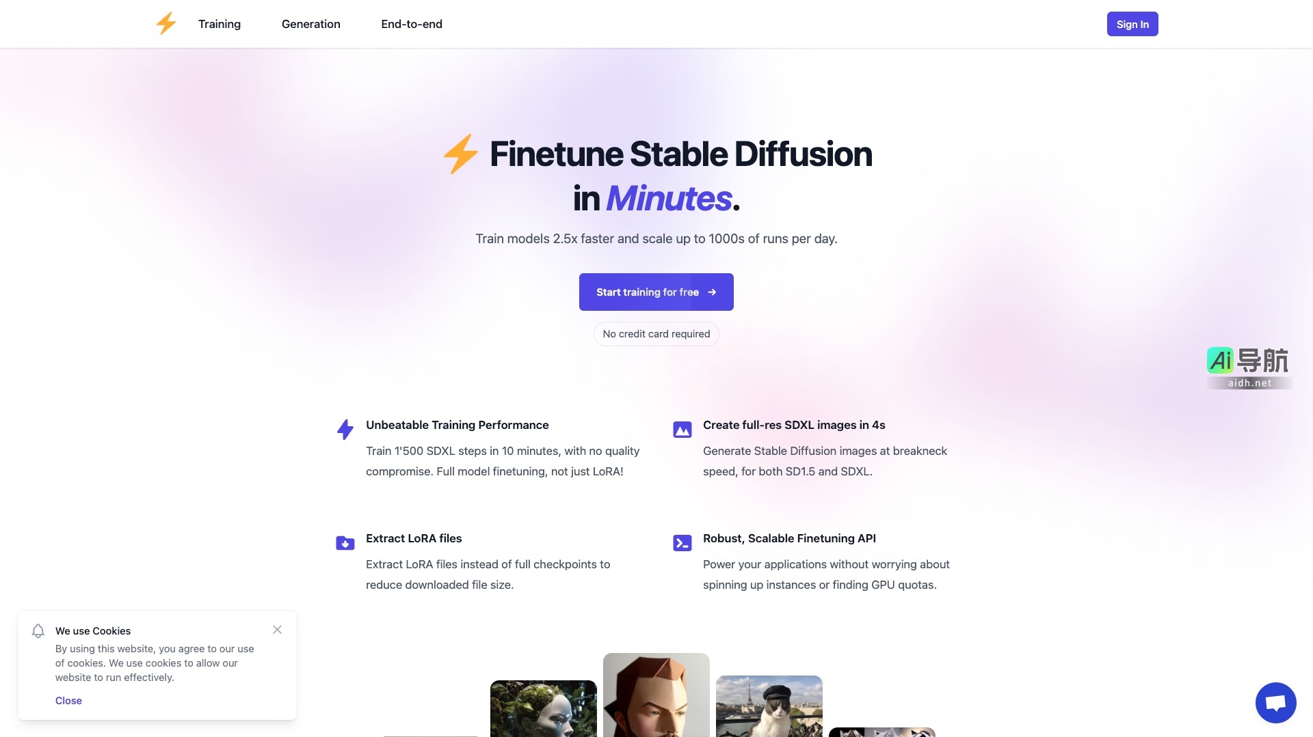Open the Generation menu item
The width and height of the screenshot is (1313, 737).
point(311,24)
